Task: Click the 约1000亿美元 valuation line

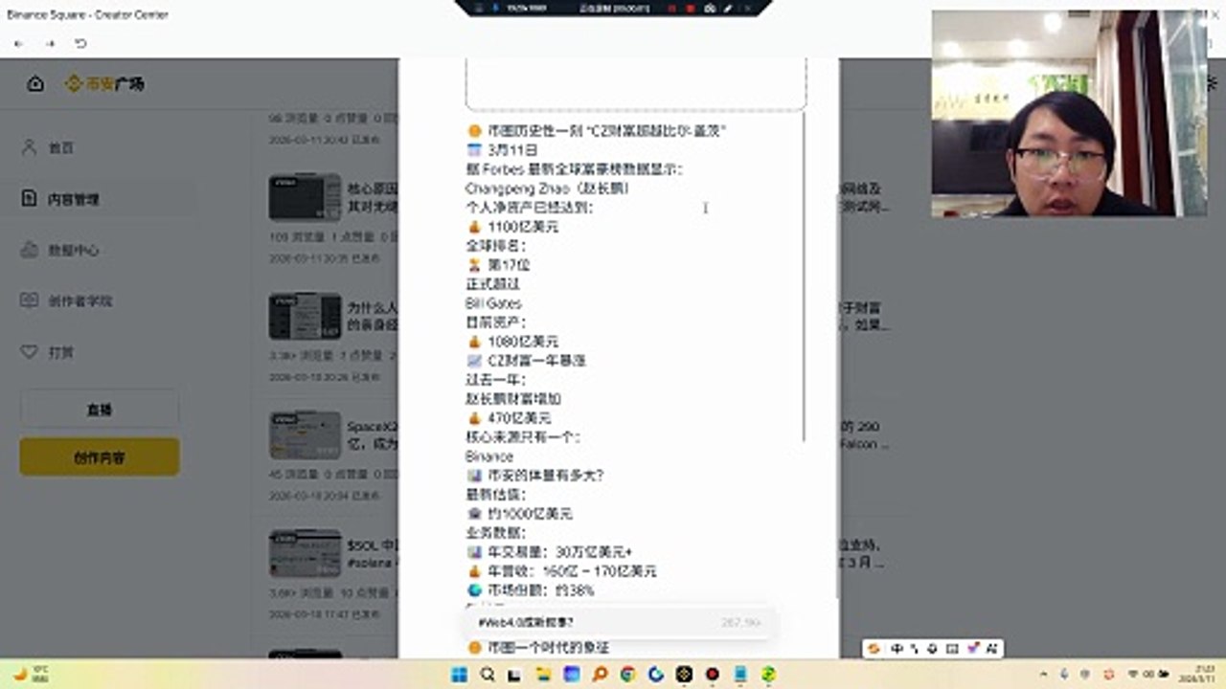Action: coord(519,514)
